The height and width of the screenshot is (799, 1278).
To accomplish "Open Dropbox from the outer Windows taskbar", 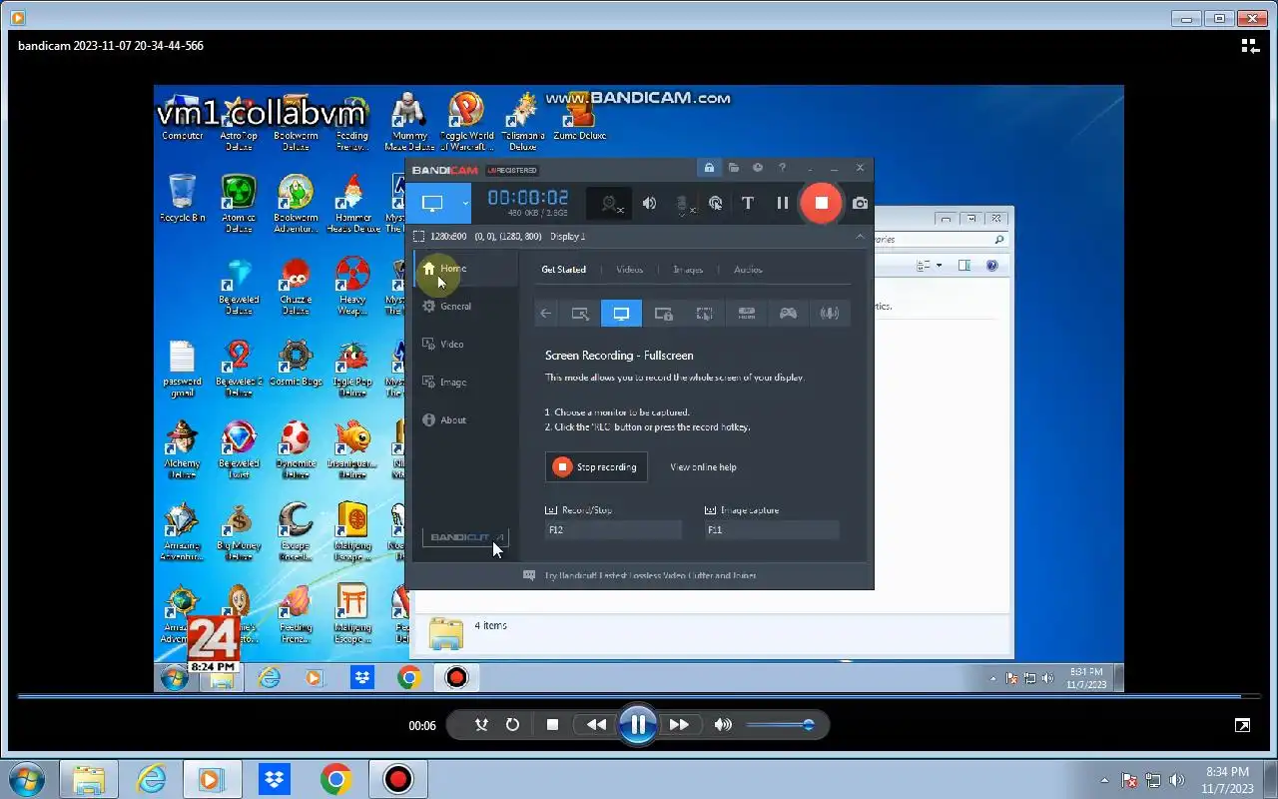I will (x=274, y=779).
